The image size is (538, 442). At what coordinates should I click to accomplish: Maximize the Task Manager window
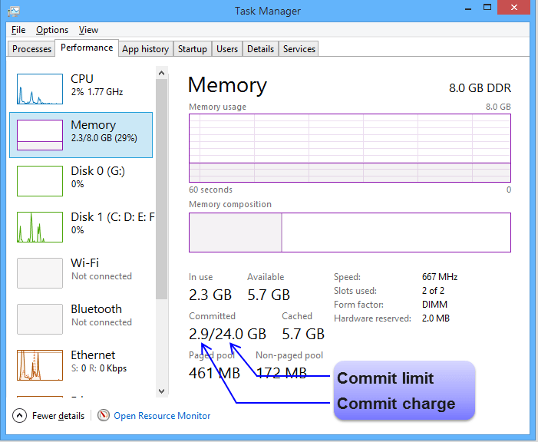click(x=487, y=8)
